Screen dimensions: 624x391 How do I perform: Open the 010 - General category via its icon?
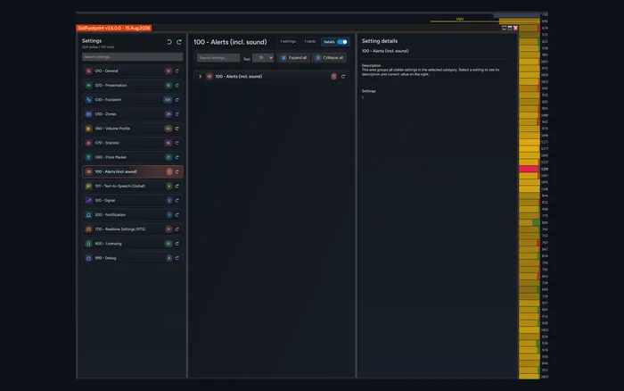point(88,71)
